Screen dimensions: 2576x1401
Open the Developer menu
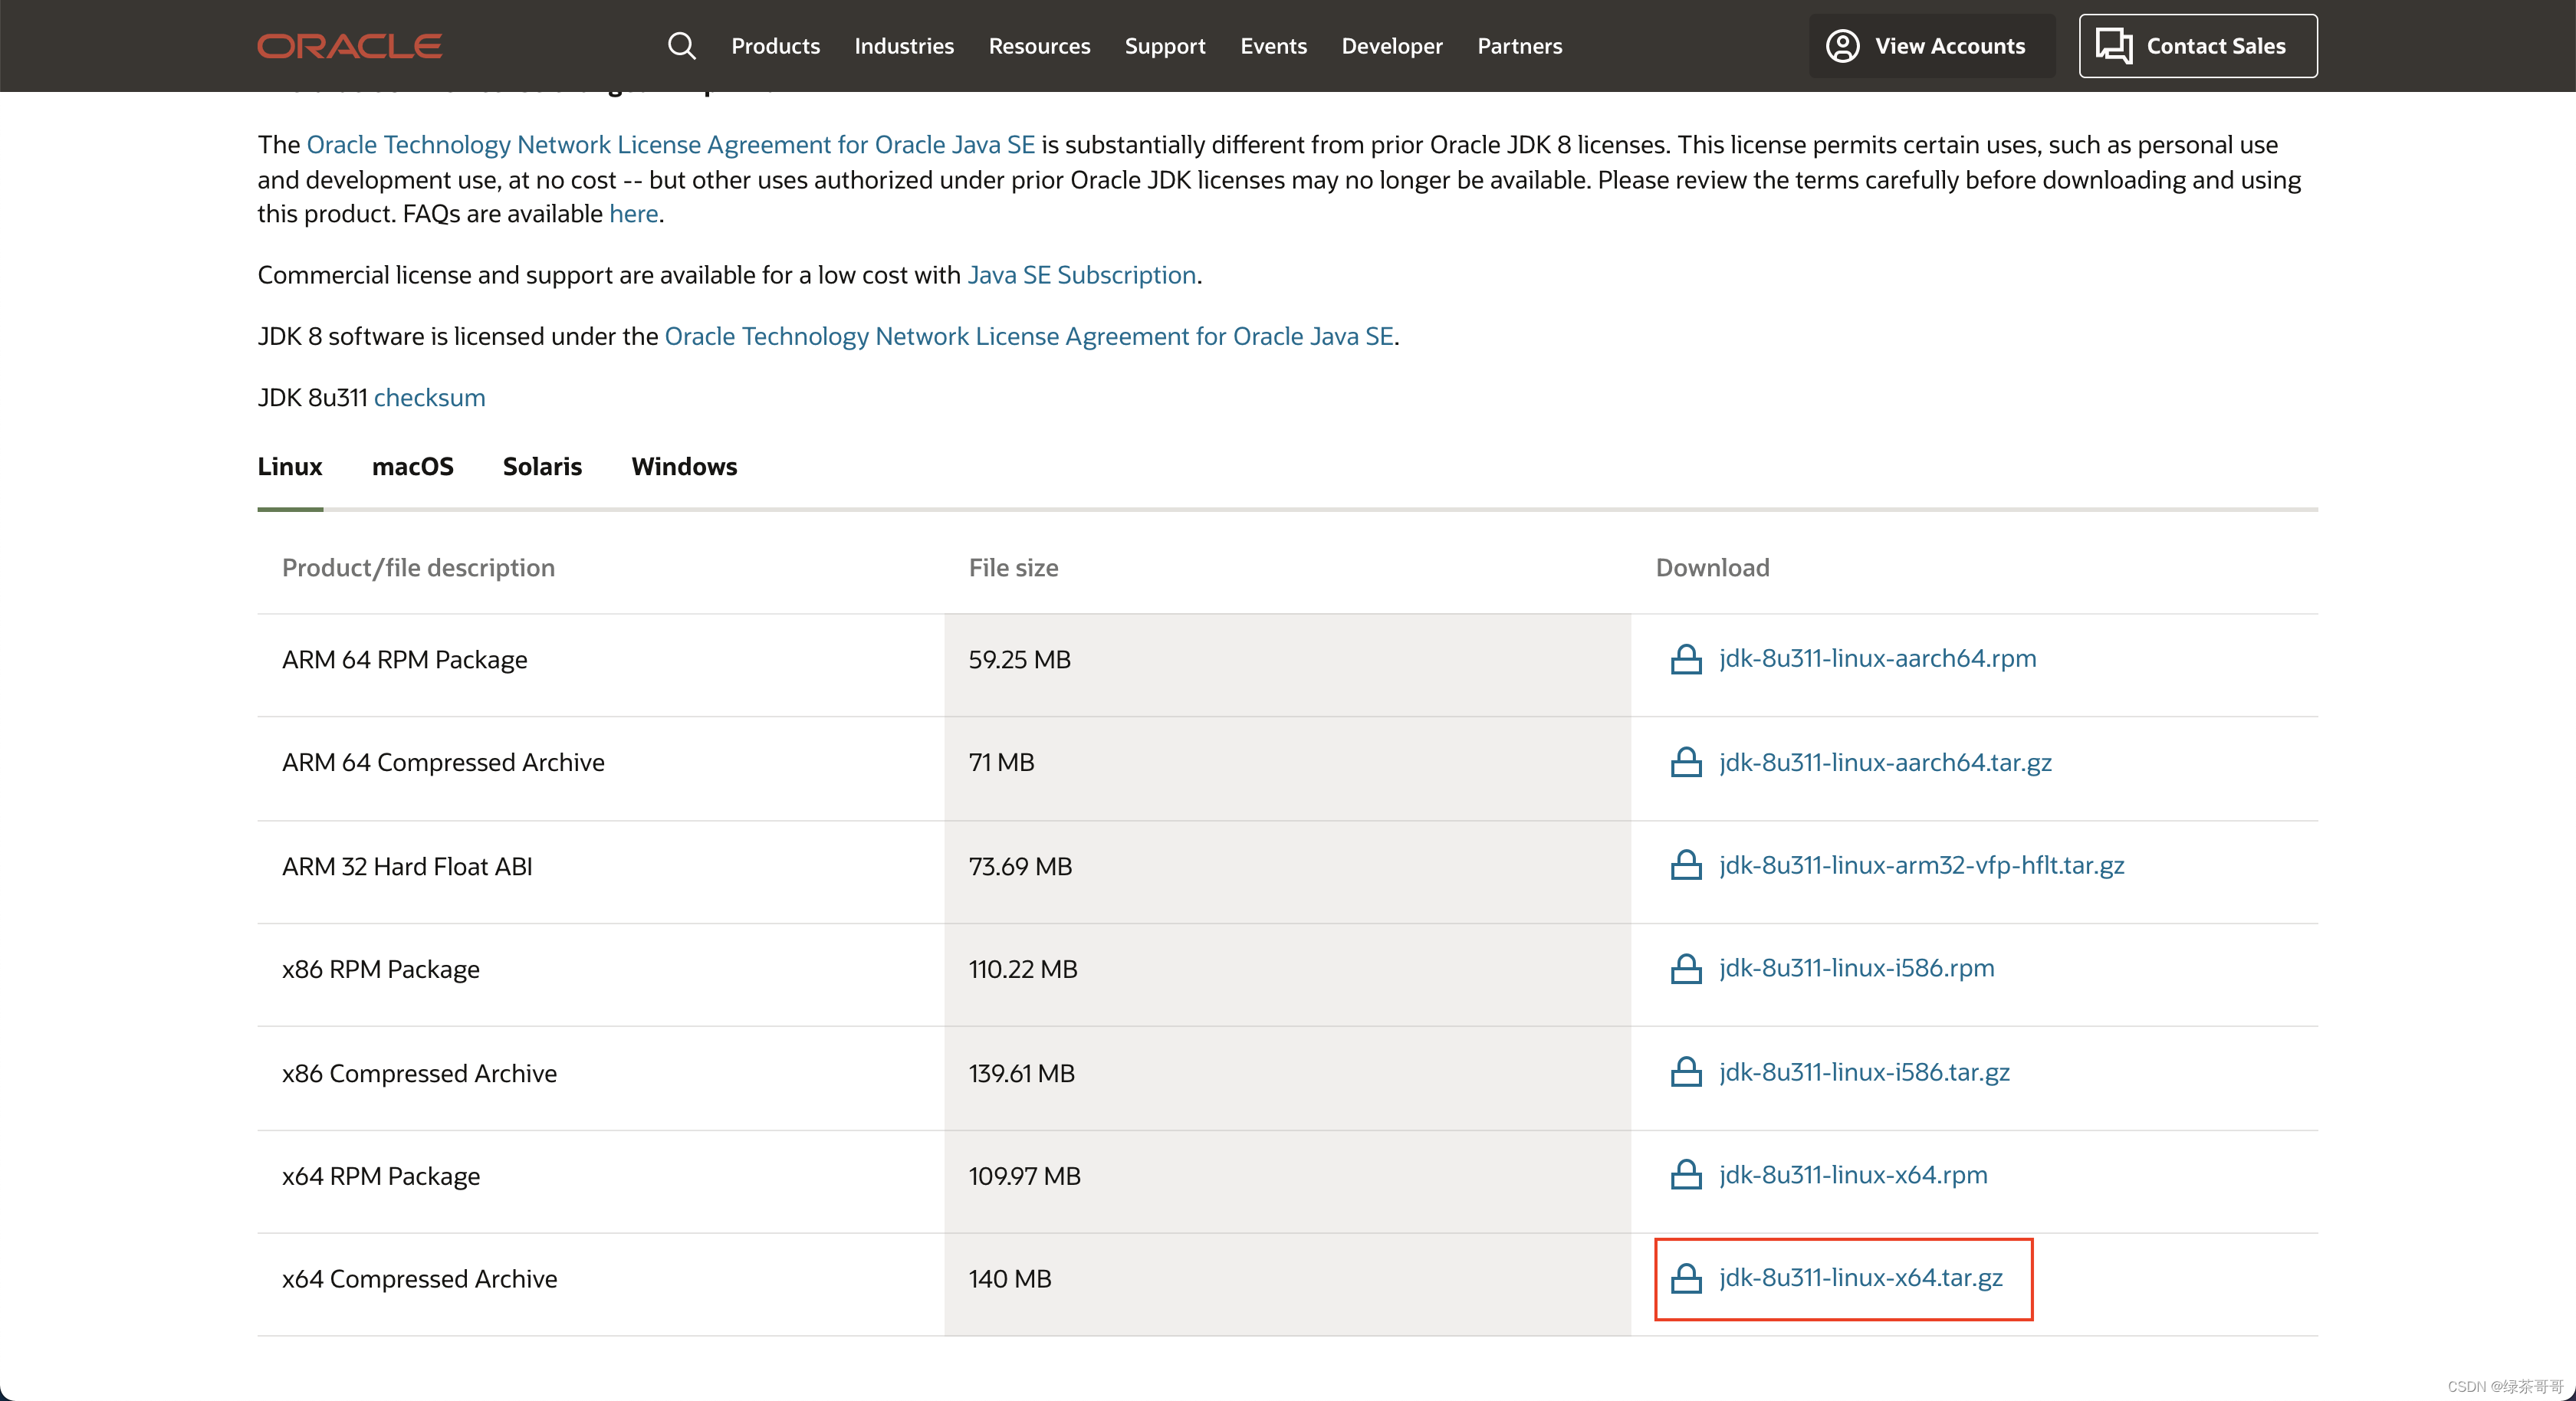click(1391, 46)
